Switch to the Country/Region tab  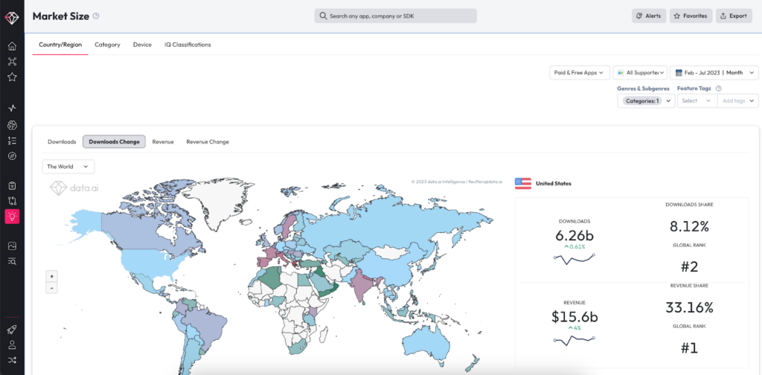tap(60, 45)
